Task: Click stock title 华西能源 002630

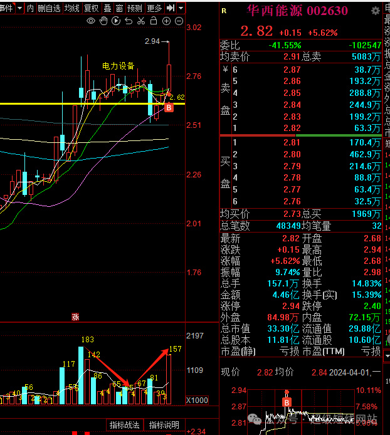Action: click(297, 11)
